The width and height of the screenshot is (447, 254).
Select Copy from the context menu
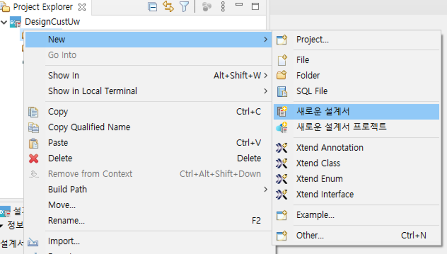tap(58, 112)
